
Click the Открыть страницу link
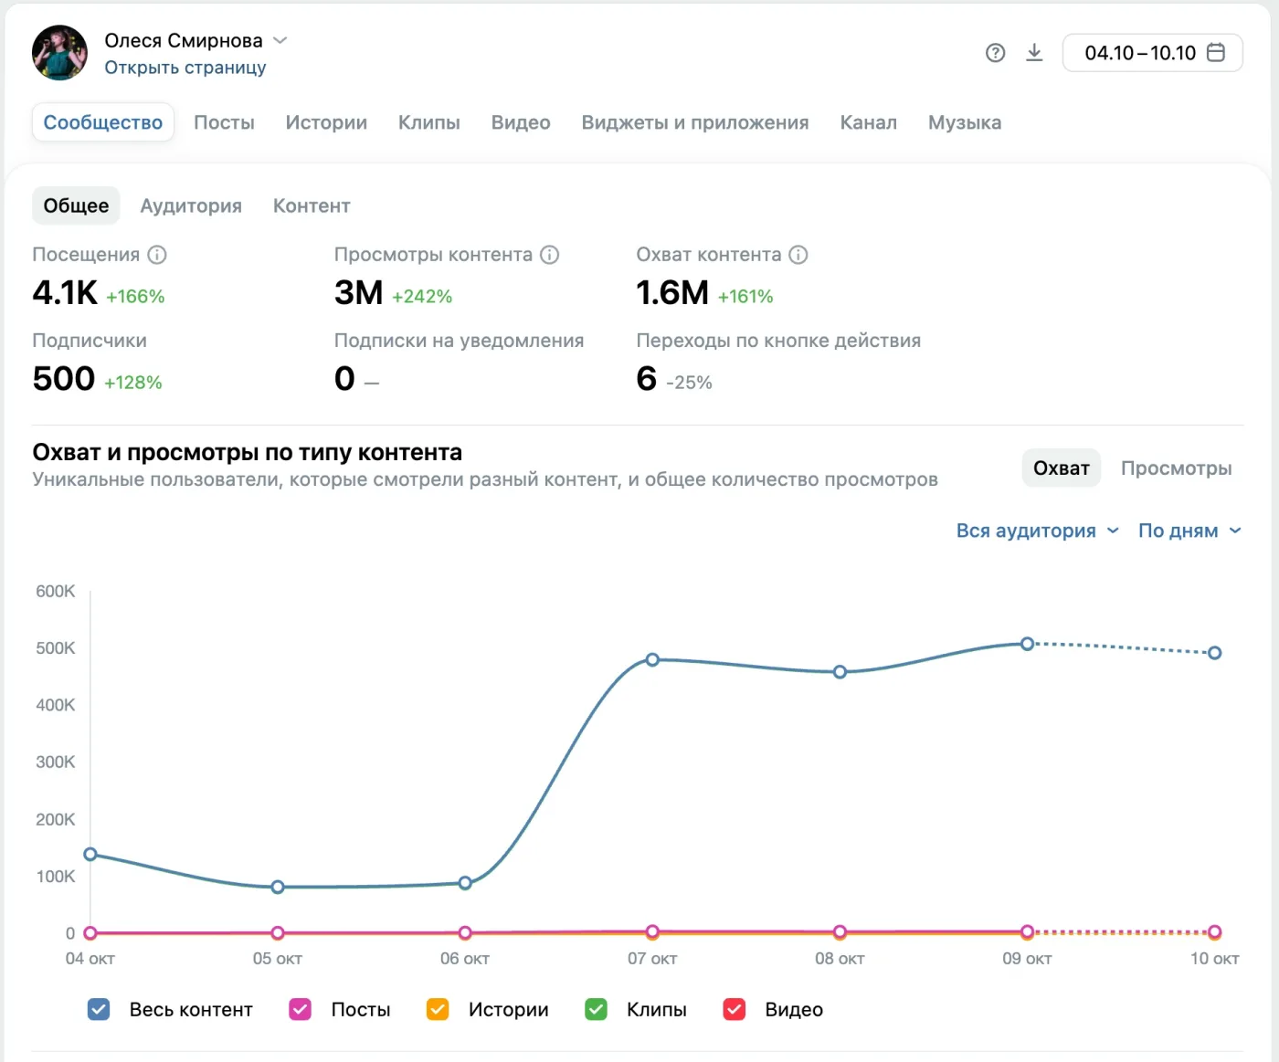pyautogui.click(x=185, y=68)
